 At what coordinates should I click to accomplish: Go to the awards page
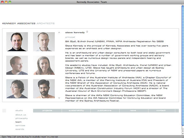(x=20, y=129)
